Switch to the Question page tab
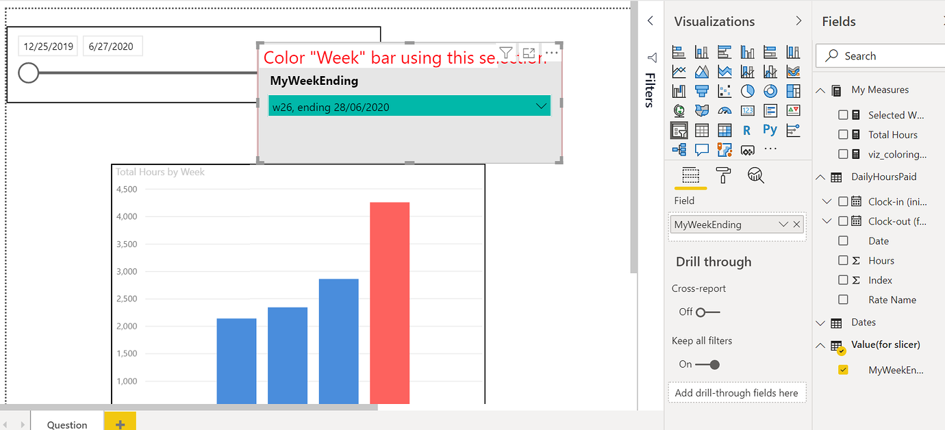 [x=66, y=423]
